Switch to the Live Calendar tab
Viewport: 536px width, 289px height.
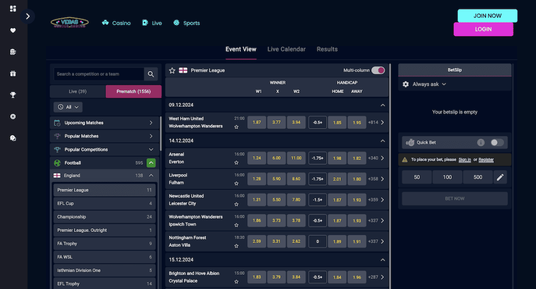pyautogui.click(x=286, y=49)
